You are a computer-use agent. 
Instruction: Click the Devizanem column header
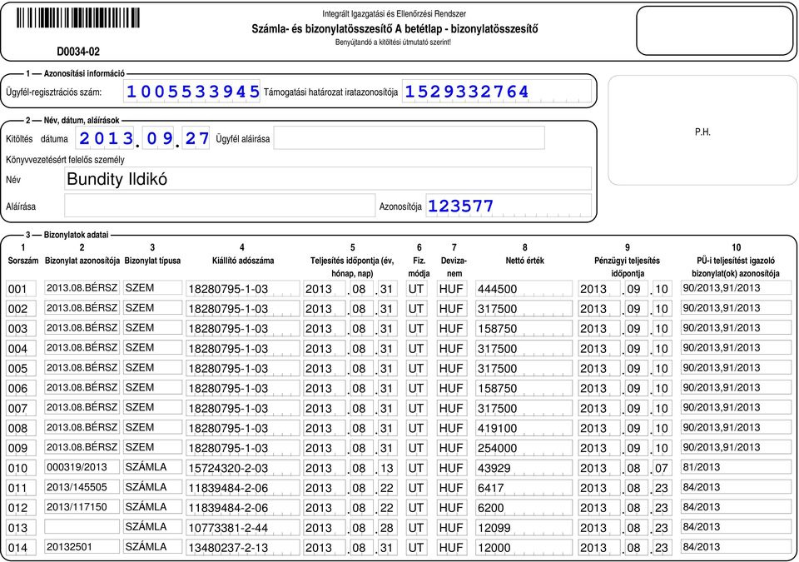(x=454, y=266)
